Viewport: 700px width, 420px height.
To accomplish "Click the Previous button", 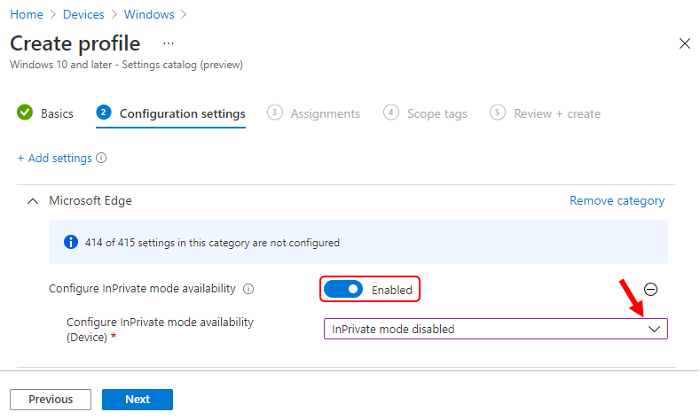I will pyautogui.click(x=51, y=400).
